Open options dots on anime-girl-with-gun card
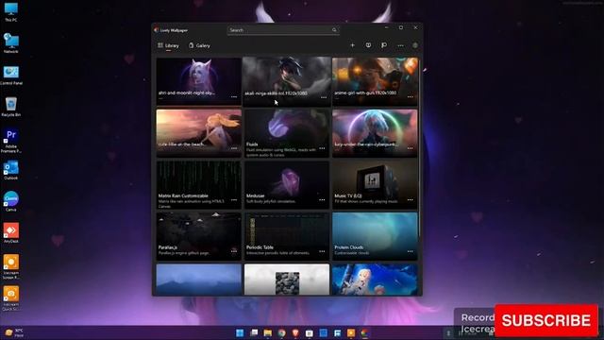This screenshot has height=340, width=604. point(411,96)
